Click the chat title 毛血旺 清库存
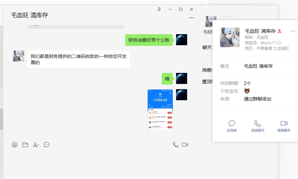The image size is (298, 179). click(x=29, y=15)
